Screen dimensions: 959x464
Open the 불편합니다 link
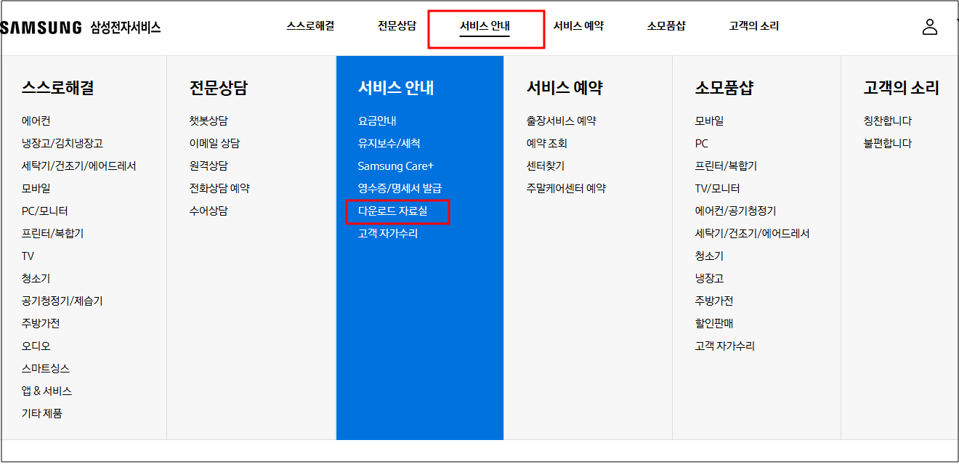coord(888,144)
